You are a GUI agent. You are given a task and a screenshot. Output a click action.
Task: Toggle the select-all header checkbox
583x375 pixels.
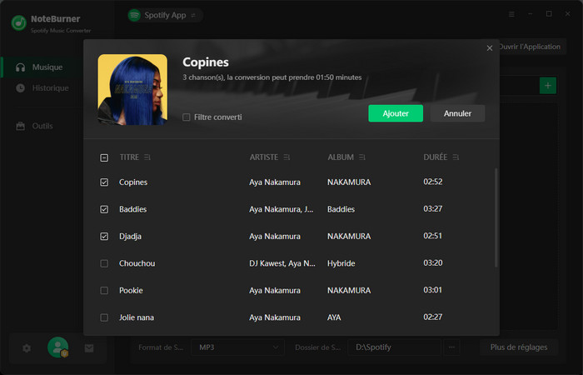pos(104,157)
